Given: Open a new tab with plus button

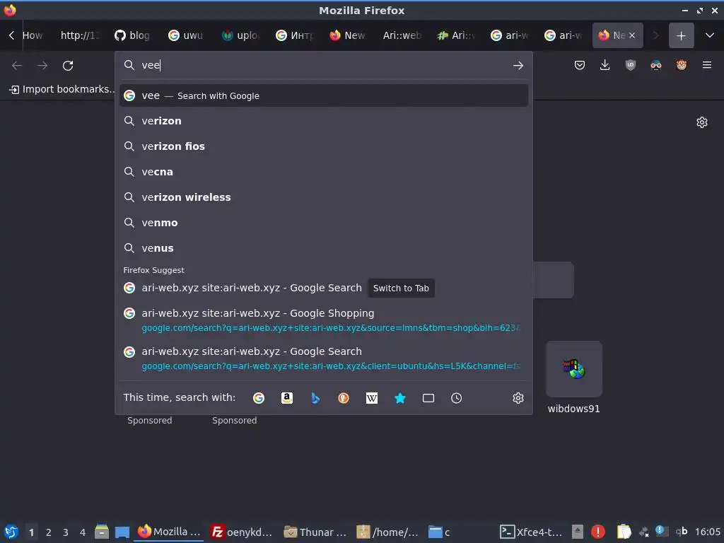Looking at the screenshot, I should (681, 35).
